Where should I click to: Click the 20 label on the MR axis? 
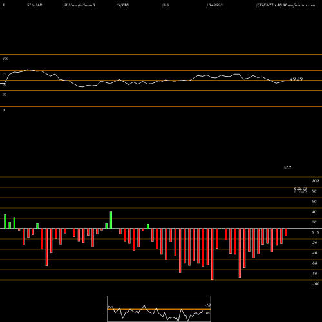pos(314,222)
